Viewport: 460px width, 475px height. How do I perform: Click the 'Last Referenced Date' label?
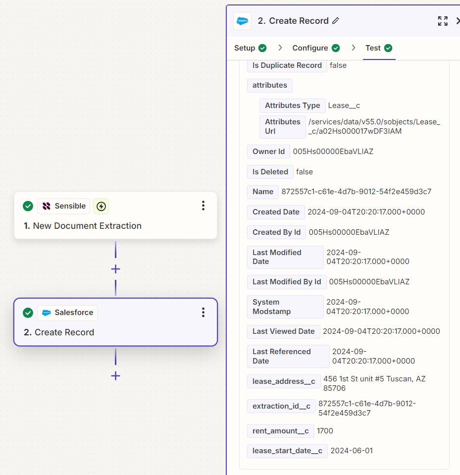pos(288,356)
